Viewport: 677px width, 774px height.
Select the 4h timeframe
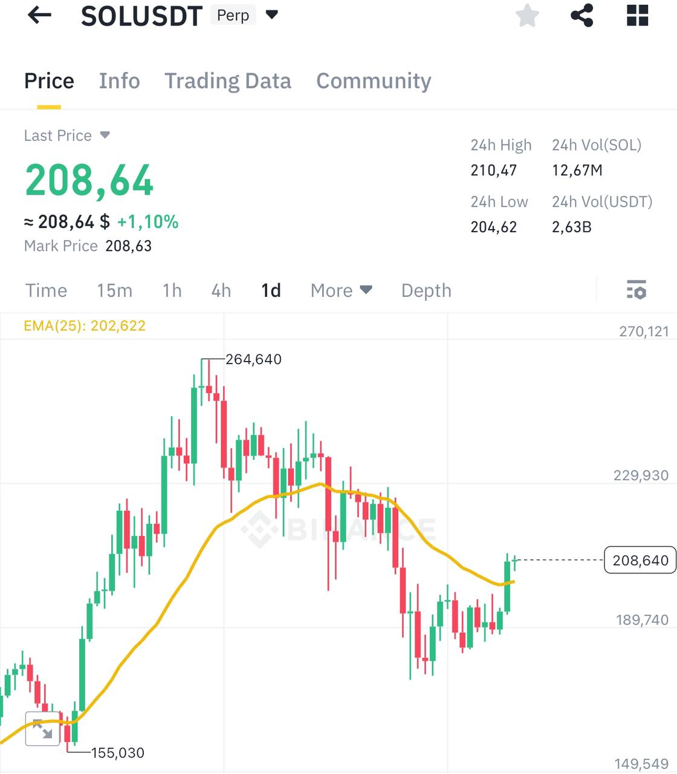[220, 291]
